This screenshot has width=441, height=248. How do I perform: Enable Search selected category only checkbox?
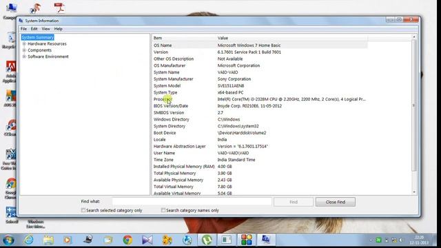pos(83,210)
